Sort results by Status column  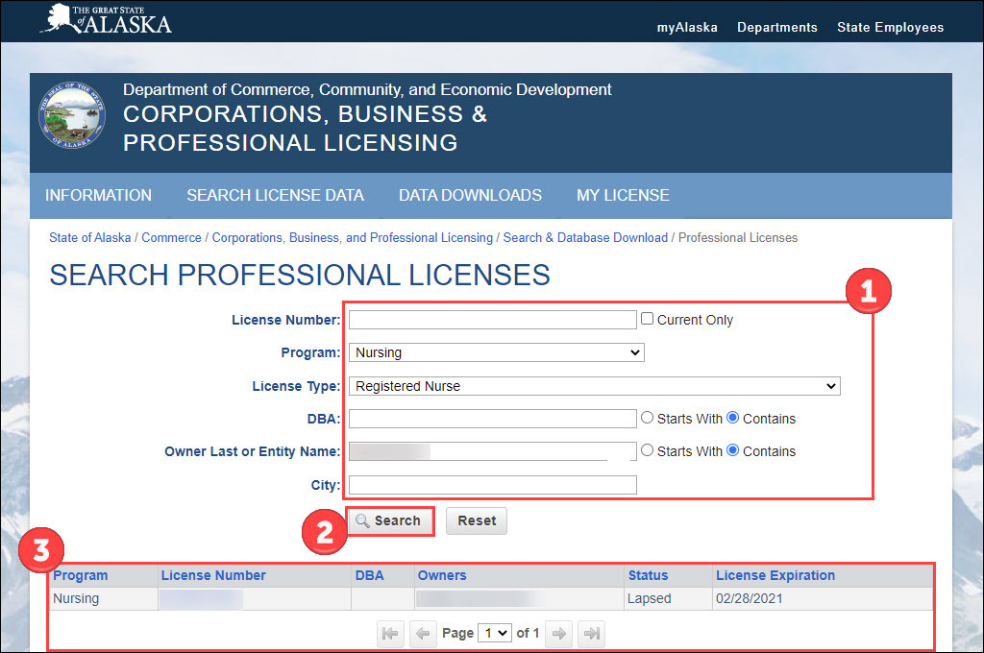point(649,575)
